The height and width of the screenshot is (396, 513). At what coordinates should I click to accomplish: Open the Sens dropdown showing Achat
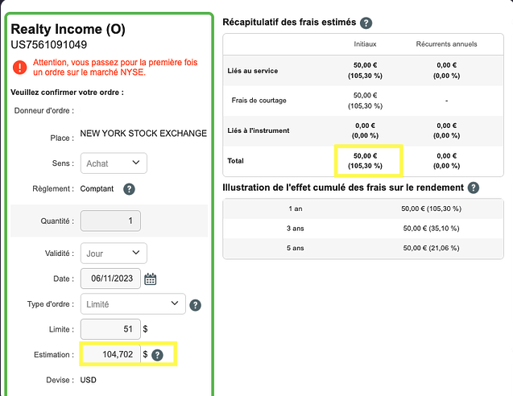(x=114, y=163)
